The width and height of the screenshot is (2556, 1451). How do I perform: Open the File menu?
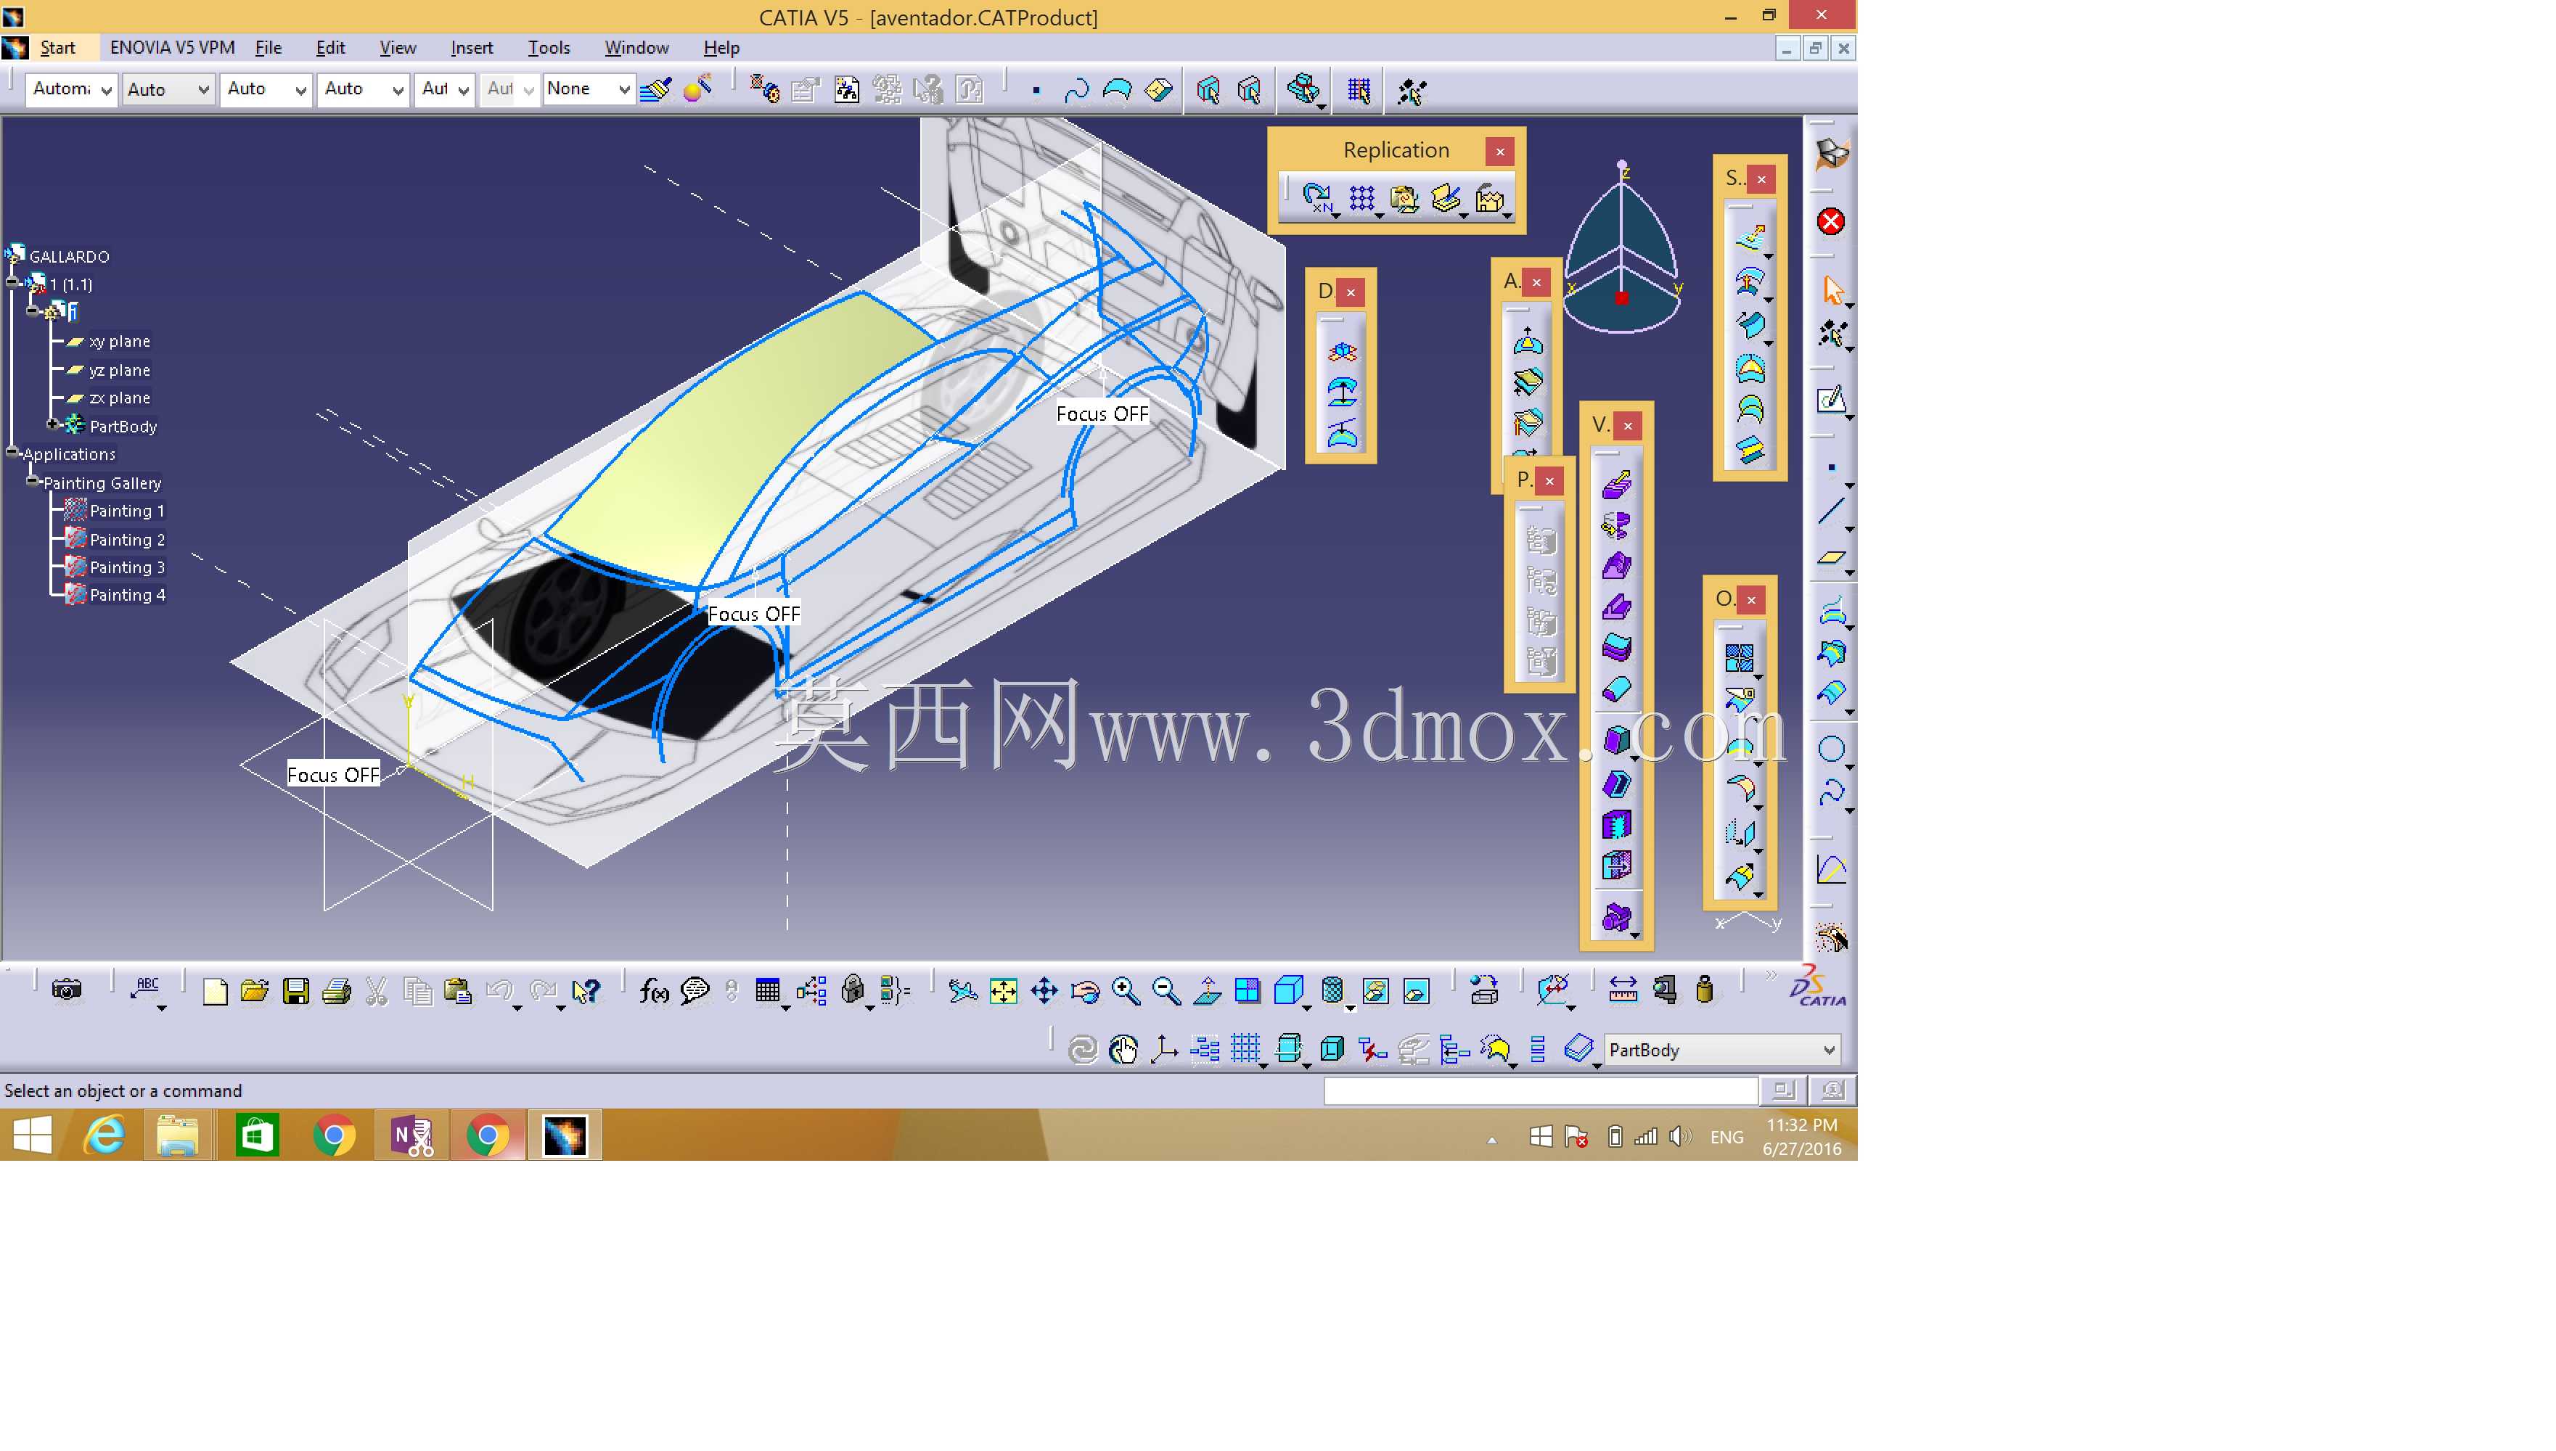pyautogui.click(x=269, y=48)
